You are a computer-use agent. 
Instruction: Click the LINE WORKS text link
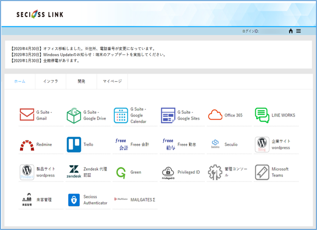pyautogui.click(x=283, y=115)
